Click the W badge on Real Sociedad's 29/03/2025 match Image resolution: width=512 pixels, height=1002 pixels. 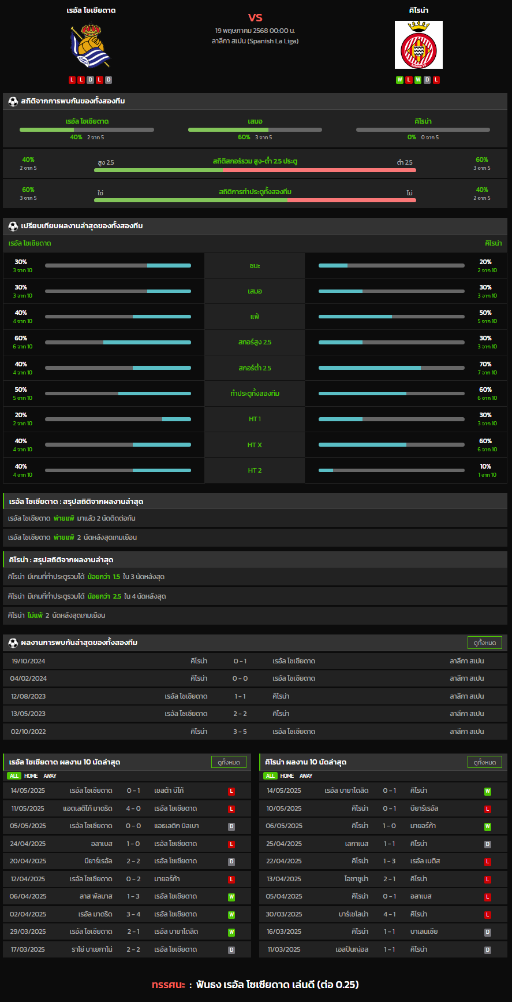tap(231, 932)
